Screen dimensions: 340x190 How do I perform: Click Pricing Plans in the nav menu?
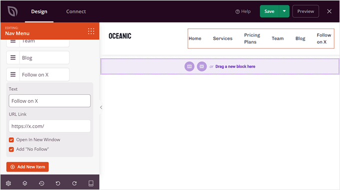(252, 38)
